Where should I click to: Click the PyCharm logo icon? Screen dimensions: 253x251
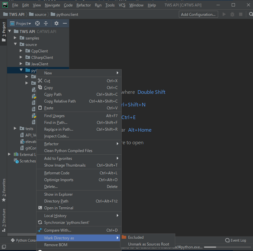pyautogui.click(x=5, y=5)
